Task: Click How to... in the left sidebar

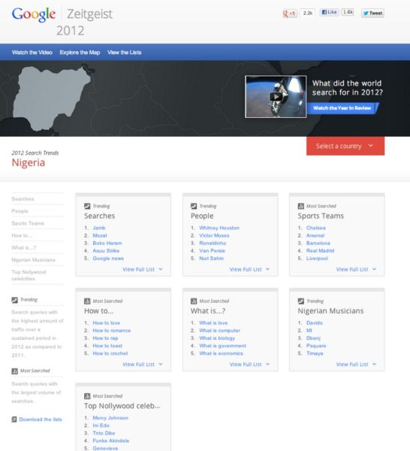Action: 22,235
